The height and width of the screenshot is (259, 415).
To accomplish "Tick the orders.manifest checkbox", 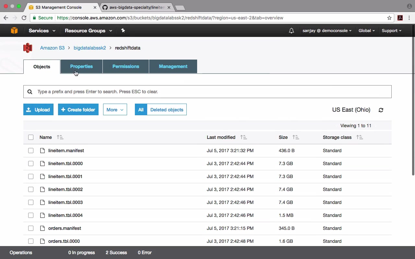I will [x=31, y=228].
